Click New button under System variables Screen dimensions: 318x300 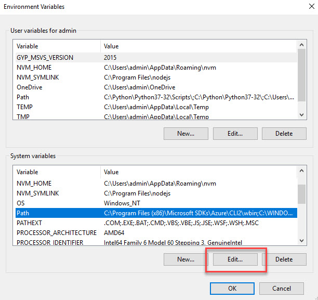point(186,259)
